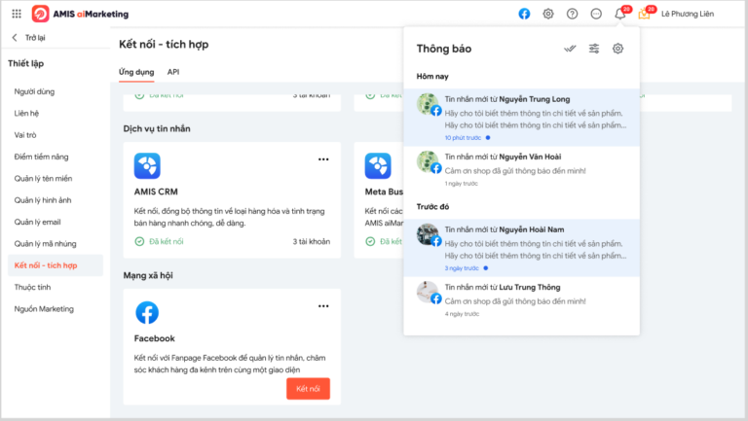Select the Ứng dụng tab
This screenshot has width=748, height=421.
point(135,72)
